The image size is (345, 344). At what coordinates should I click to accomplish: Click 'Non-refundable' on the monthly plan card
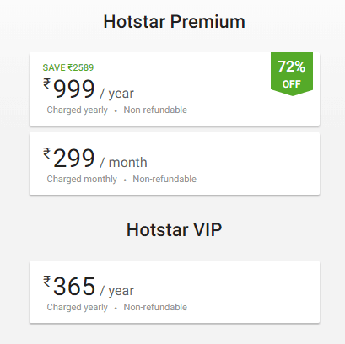[x=164, y=179]
